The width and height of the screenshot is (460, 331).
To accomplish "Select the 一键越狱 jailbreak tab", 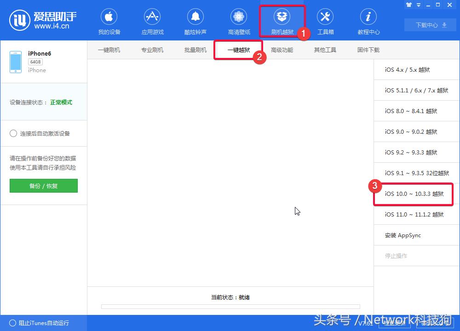I will click(x=238, y=50).
